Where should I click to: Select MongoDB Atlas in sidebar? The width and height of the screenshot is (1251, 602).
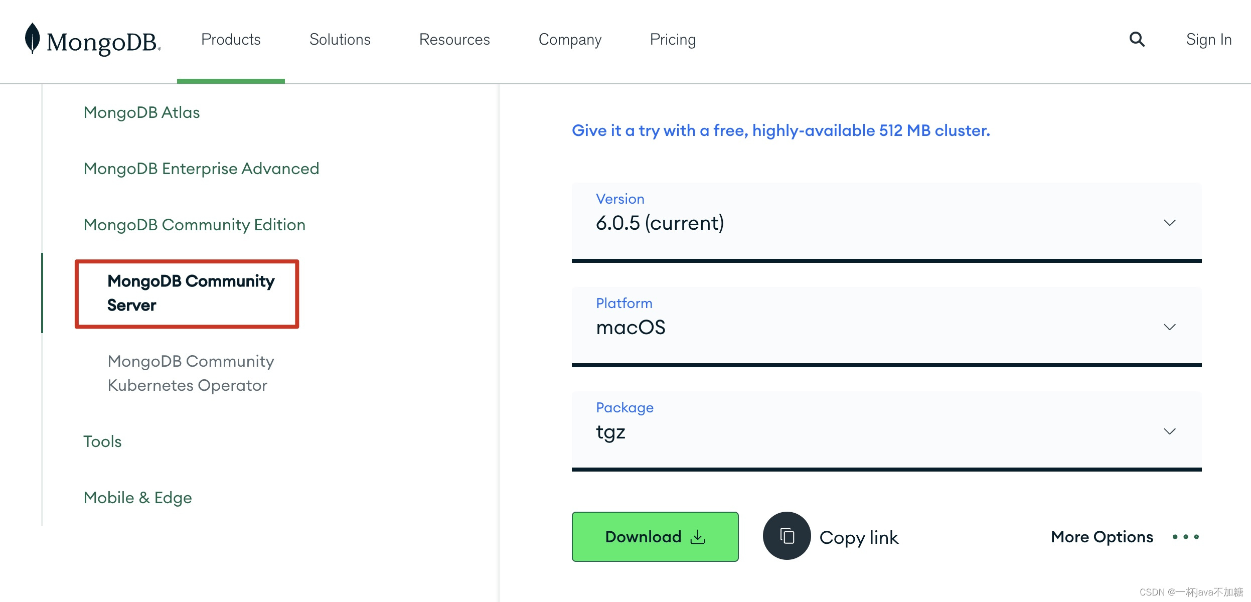(x=141, y=112)
